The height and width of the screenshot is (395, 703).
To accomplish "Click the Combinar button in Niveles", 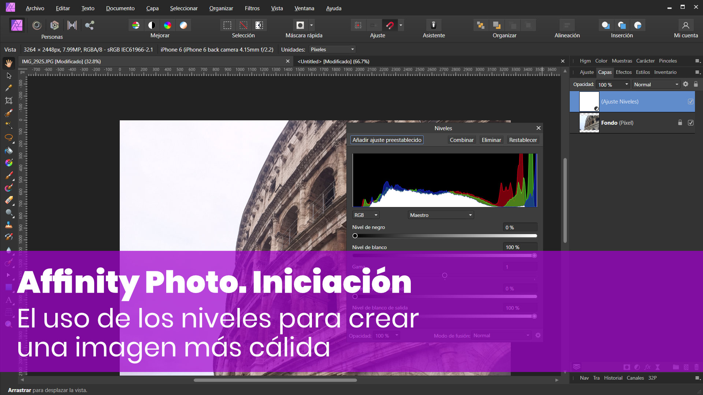I will (462, 140).
